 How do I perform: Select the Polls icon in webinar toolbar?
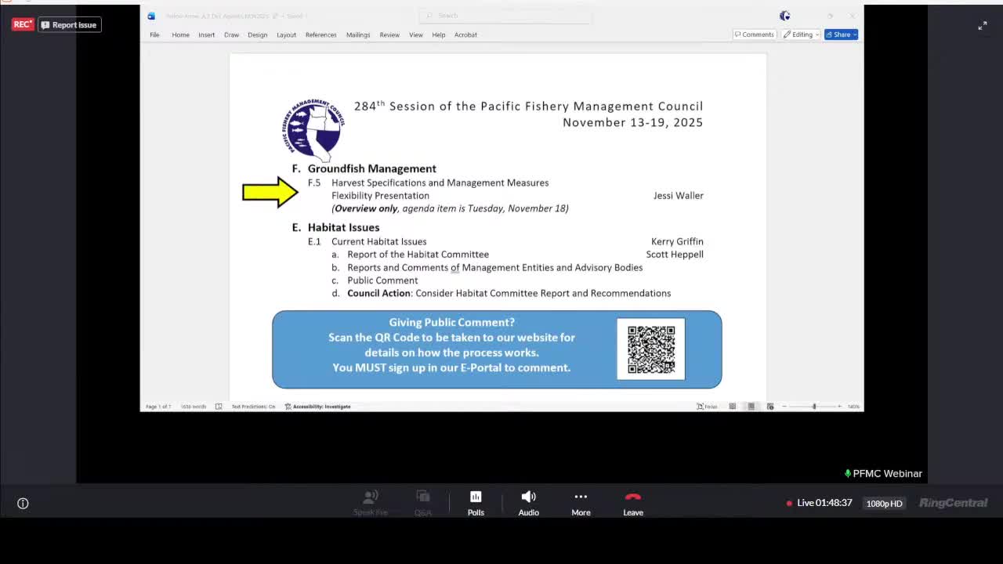pos(476,503)
